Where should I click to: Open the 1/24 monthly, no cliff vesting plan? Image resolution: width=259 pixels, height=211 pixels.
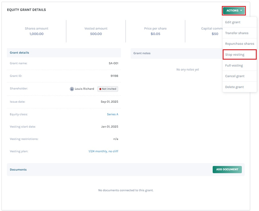coord(103,151)
